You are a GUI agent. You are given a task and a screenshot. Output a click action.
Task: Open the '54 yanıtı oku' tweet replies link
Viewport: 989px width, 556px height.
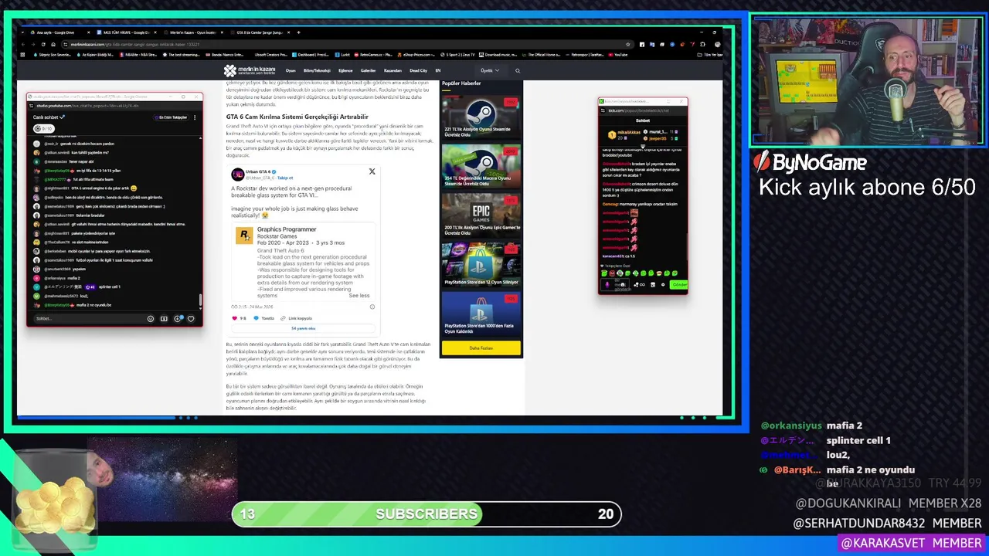click(303, 328)
